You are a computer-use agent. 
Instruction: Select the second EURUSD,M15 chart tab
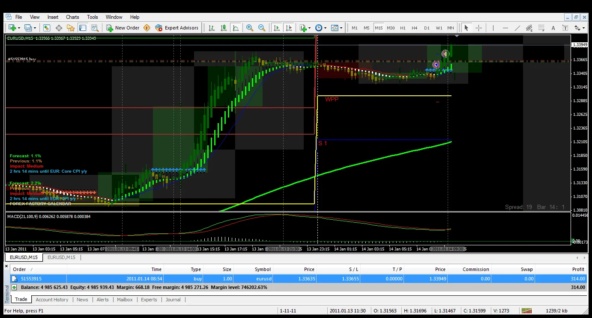(x=61, y=257)
